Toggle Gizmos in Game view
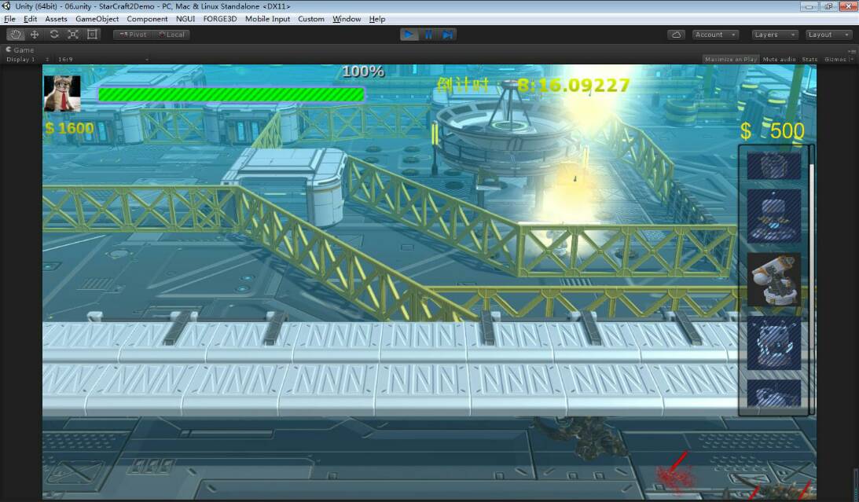The height and width of the screenshot is (502, 859). tap(835, 59)
